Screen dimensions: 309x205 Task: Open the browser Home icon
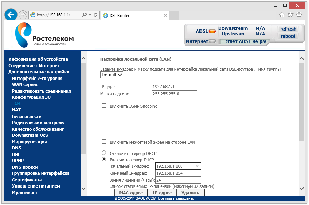(282, 14)
